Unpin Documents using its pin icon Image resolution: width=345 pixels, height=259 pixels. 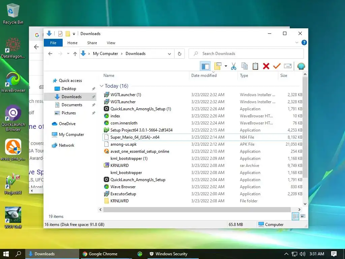click(94, 105)
